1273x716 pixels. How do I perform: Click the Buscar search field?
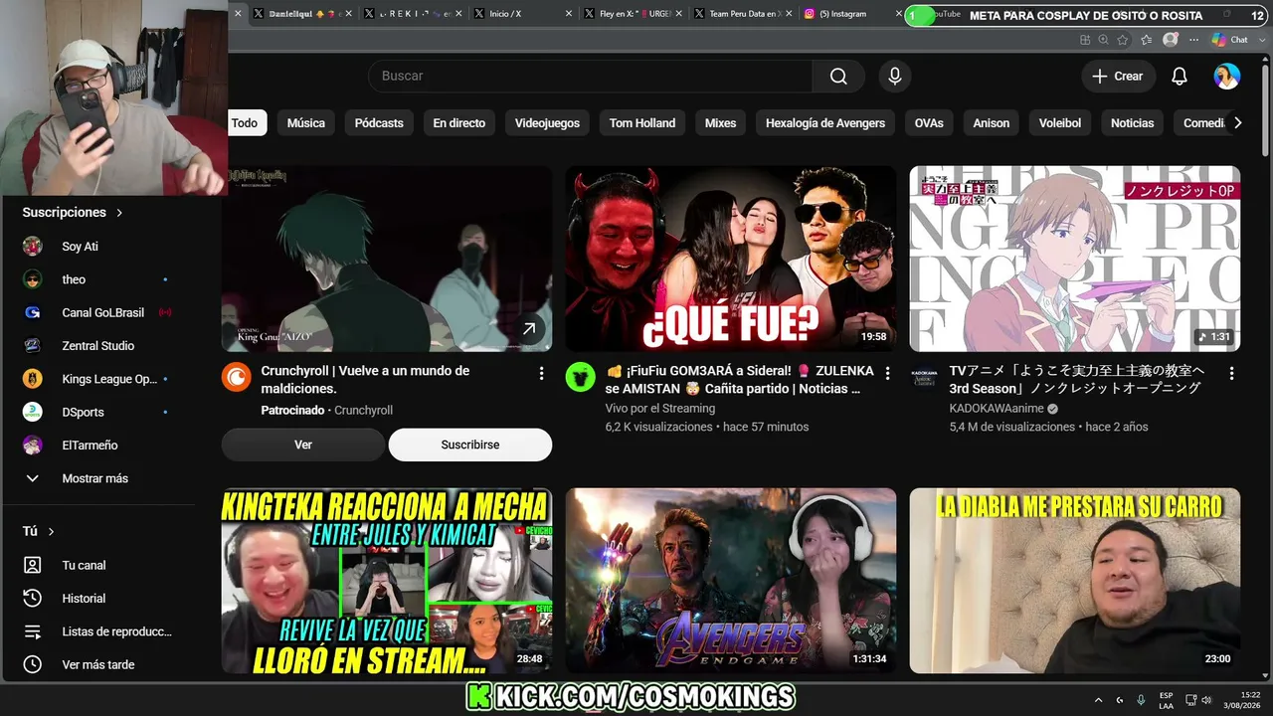coord(591,77)
